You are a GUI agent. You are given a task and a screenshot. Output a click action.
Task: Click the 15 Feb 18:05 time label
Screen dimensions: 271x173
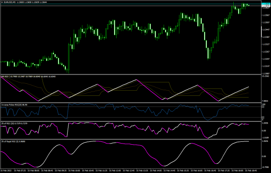(x=238, y=170)
